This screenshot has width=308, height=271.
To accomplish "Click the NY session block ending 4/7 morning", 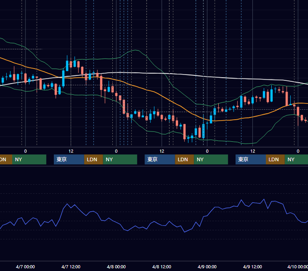I will 29,159.
